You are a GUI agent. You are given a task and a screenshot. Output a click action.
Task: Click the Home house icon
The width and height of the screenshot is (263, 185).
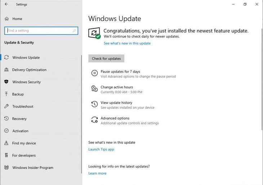[x=6, y=19]
